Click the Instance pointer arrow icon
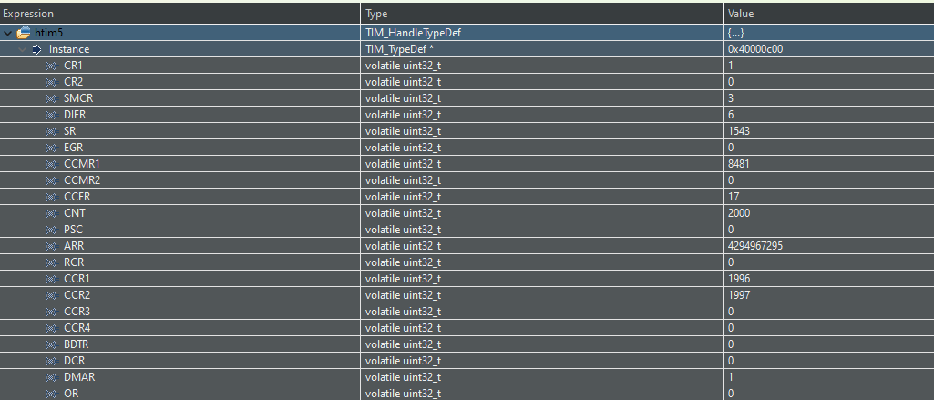934x400 pixels. tap(37, 49)
